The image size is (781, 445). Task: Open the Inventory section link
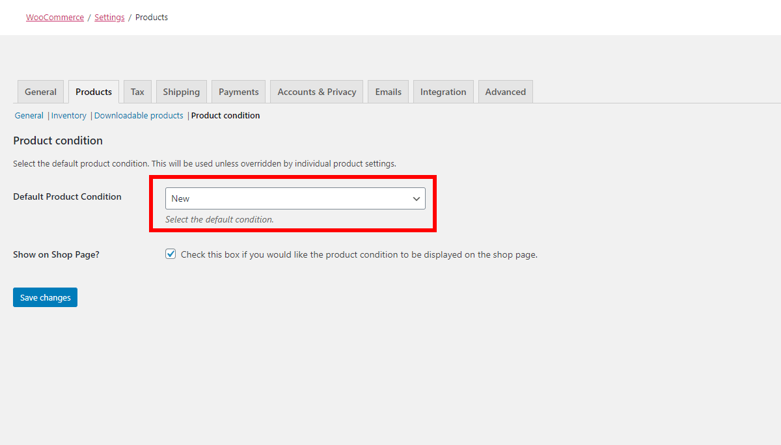(69, 115)
